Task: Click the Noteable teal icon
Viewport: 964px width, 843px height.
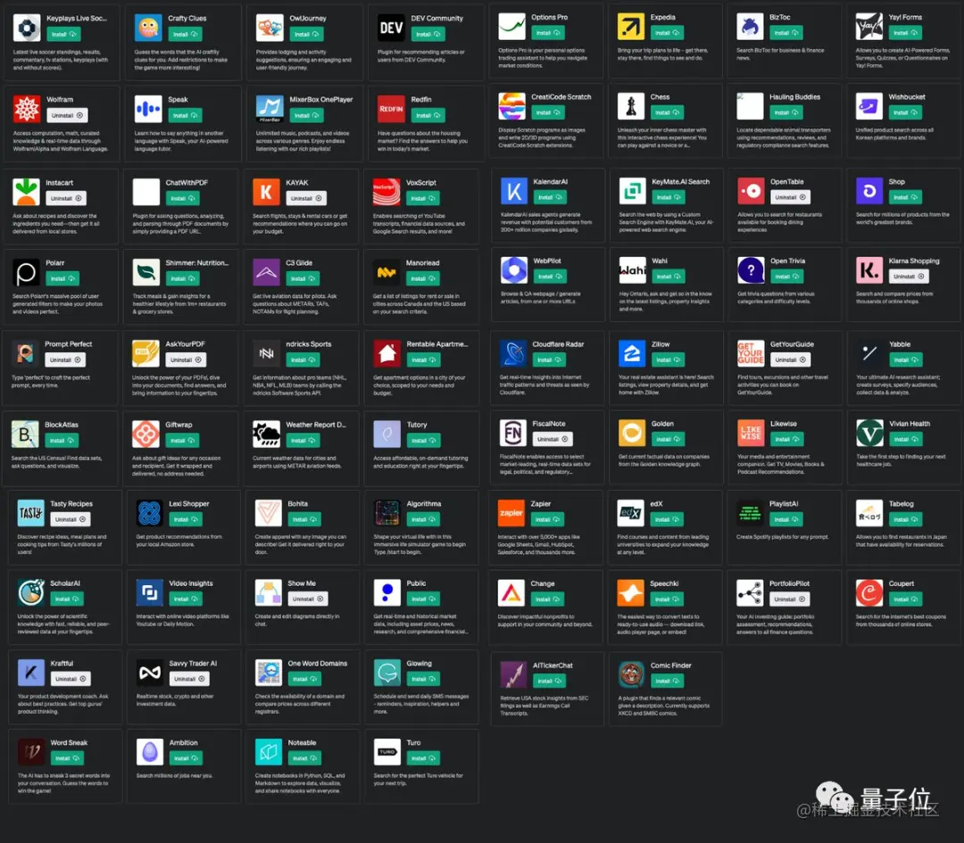Action: [268, 752]
